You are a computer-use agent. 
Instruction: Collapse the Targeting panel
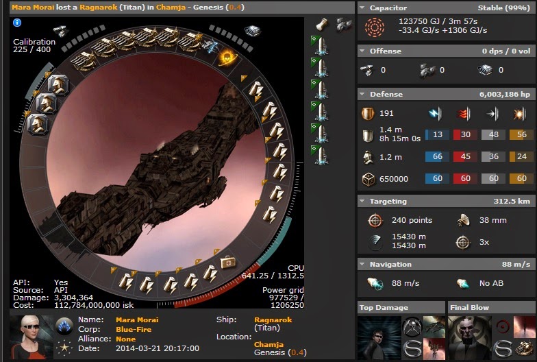point(362,201)
